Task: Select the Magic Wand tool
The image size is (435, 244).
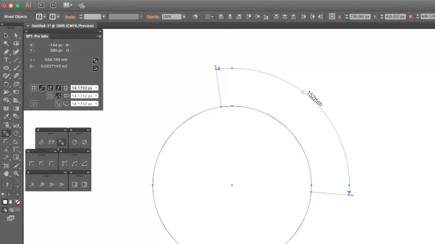Action: click(x=6, y=43)
